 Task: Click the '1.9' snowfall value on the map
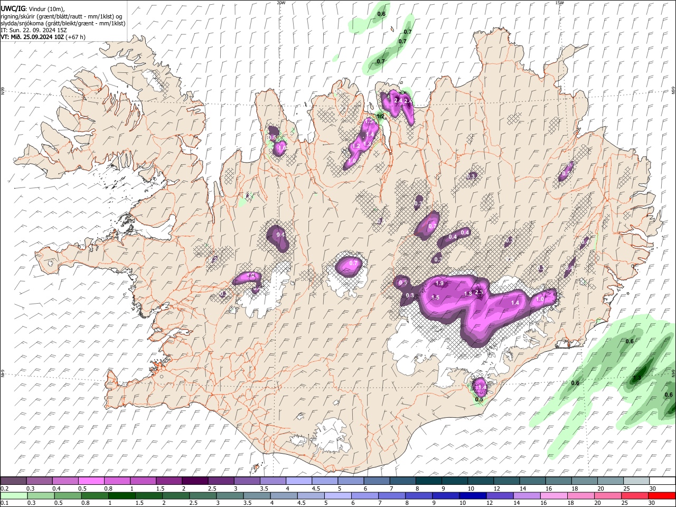tap(439, 284)
